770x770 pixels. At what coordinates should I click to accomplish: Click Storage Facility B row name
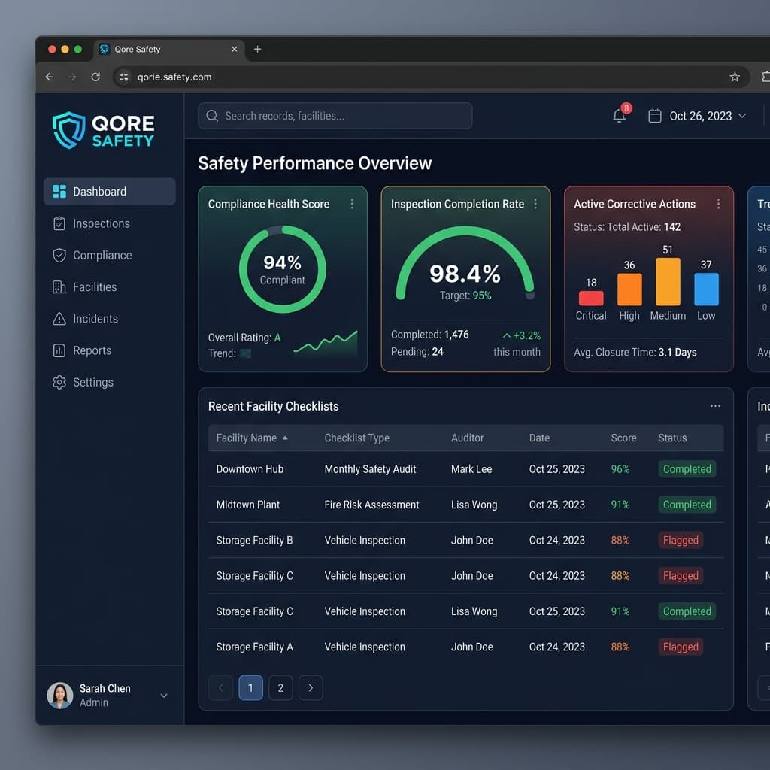254,540
